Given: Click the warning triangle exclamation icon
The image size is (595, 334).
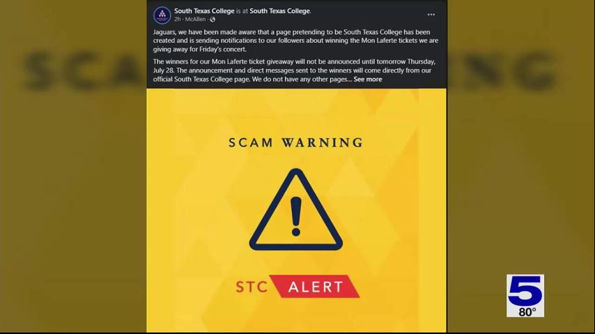Looking at the screenshot, I should [x=296, y=209].
